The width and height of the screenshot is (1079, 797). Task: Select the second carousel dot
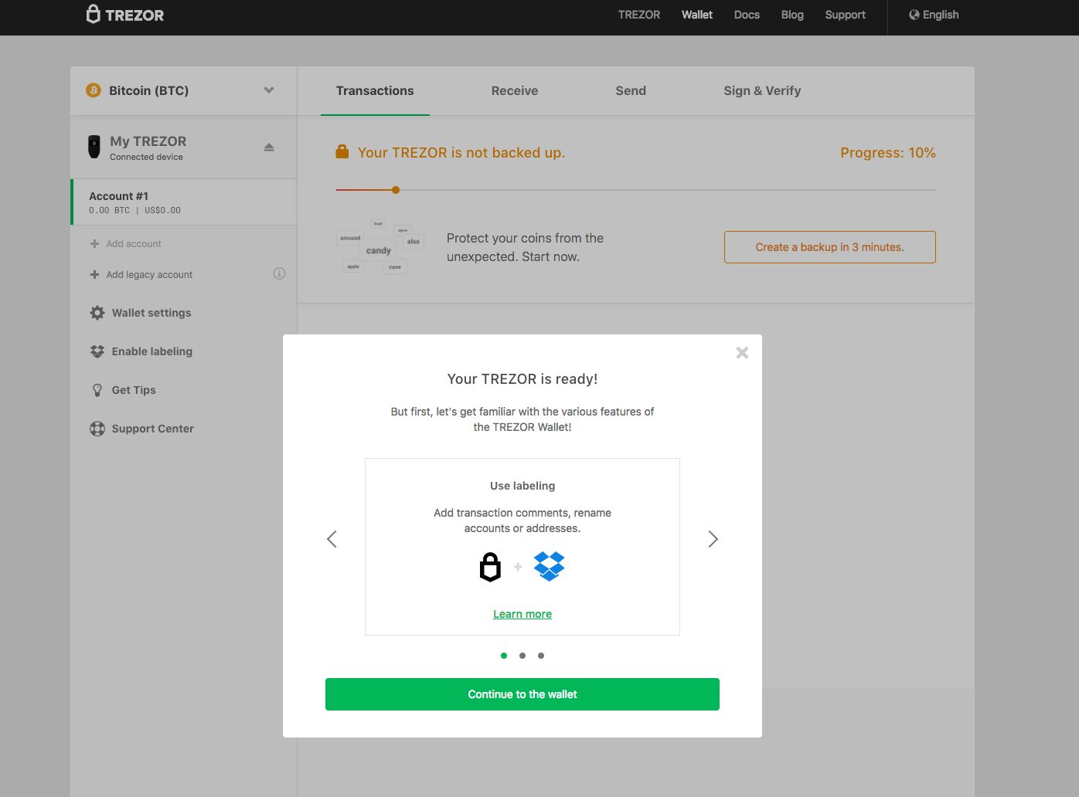coord(522,656)
